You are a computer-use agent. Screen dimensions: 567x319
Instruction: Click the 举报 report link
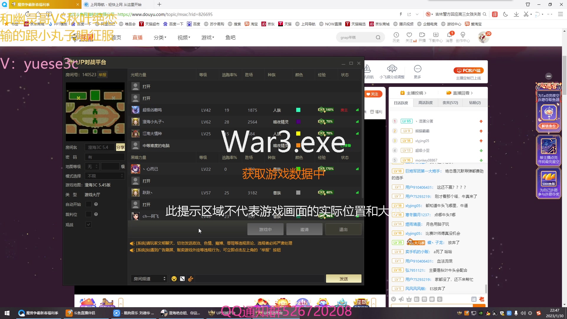coord(102,75)
